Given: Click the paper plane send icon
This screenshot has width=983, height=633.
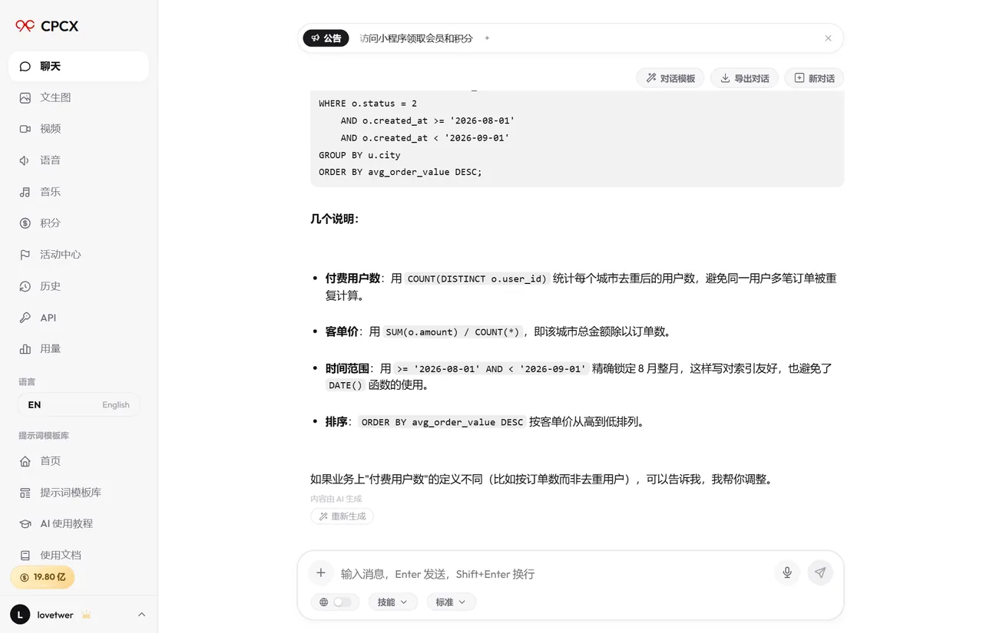Looking at the screenshot, I should [x=820, y=572].
